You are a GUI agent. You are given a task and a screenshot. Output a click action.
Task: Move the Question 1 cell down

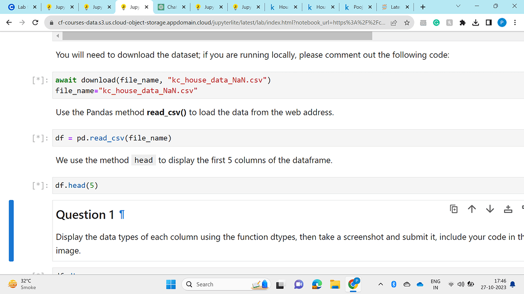[x=490, y=209]
